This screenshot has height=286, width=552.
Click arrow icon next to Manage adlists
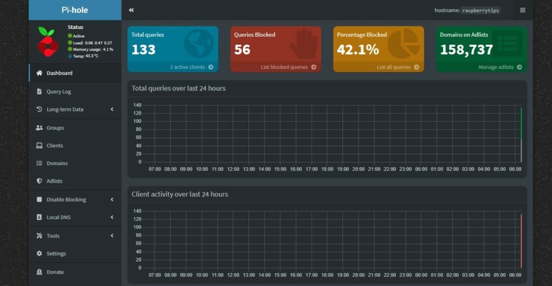click(519, 67)
